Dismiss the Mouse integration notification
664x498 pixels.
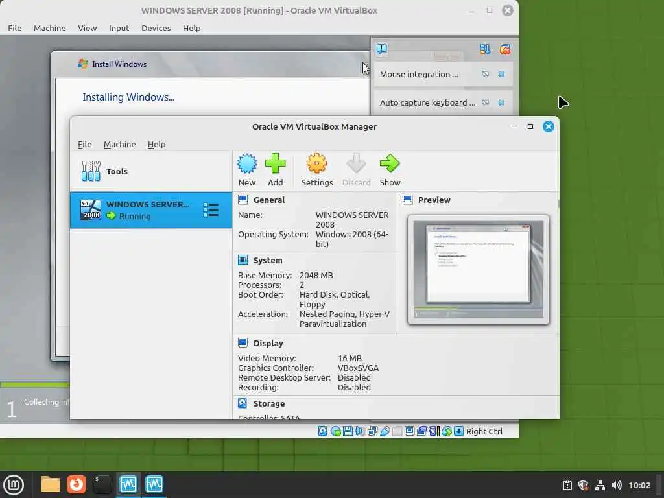tap(501, 74)
